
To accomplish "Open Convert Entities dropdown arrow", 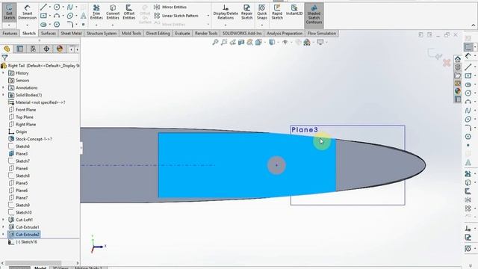I will 113,25.
